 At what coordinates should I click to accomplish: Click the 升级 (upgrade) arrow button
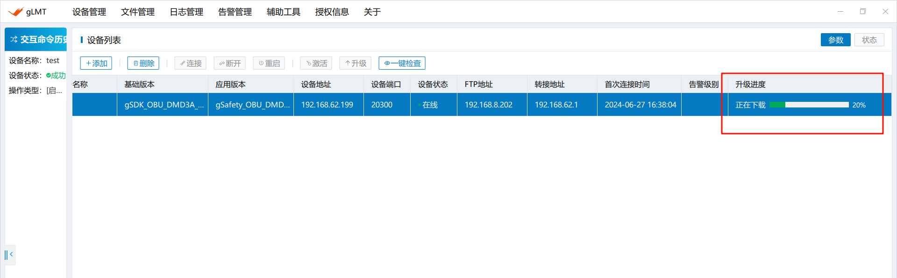[x=356, y=63]
